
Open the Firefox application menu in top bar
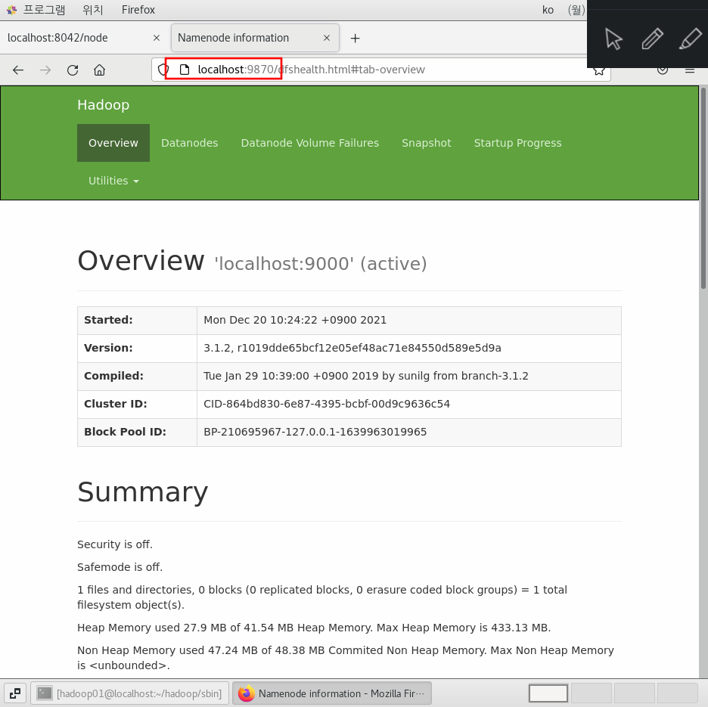pyautogui.click(x=138, y=10)
